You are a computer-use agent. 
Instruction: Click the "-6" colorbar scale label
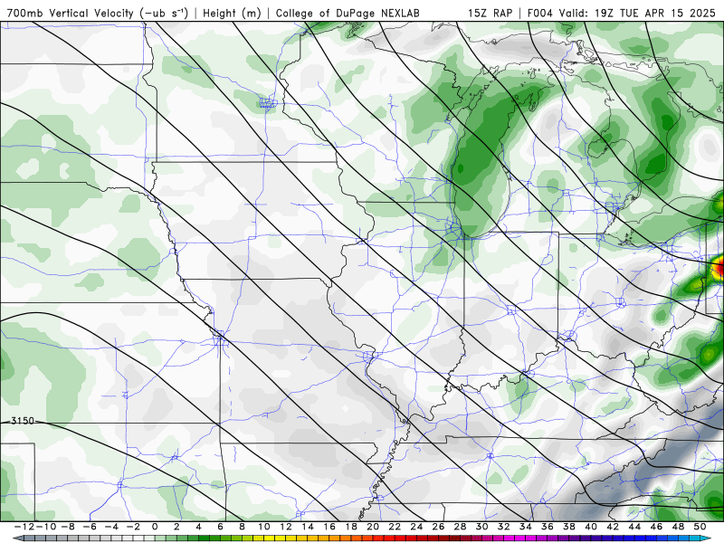[x=89, y=527]
